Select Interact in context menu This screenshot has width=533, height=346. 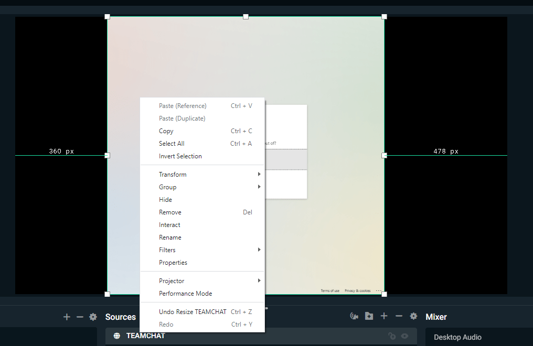169,225
